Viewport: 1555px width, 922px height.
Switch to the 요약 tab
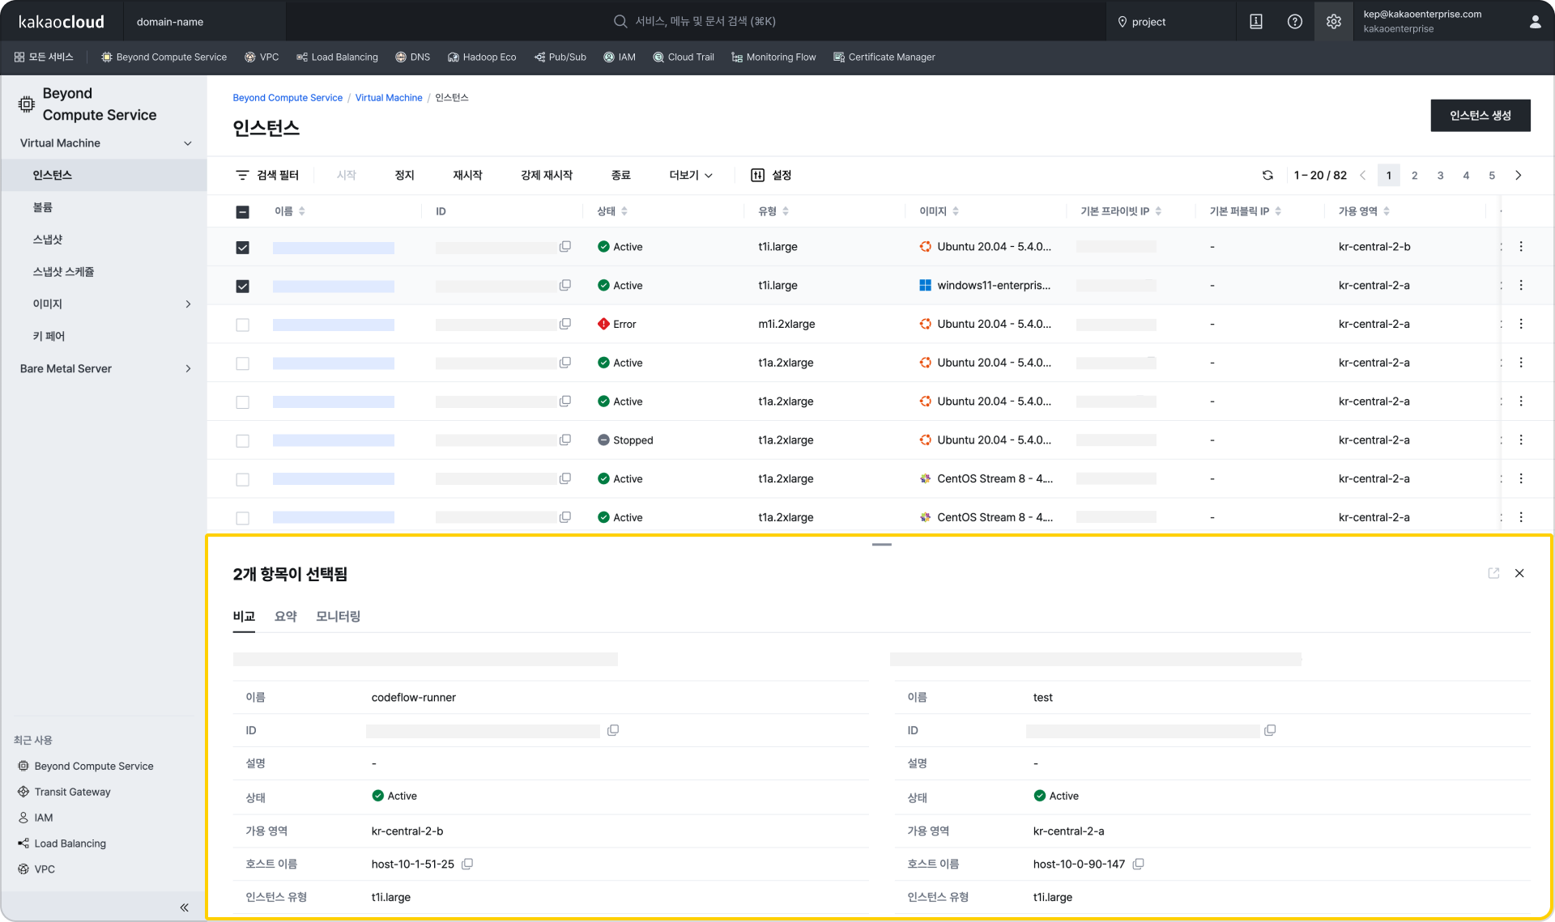pos(285,616)
